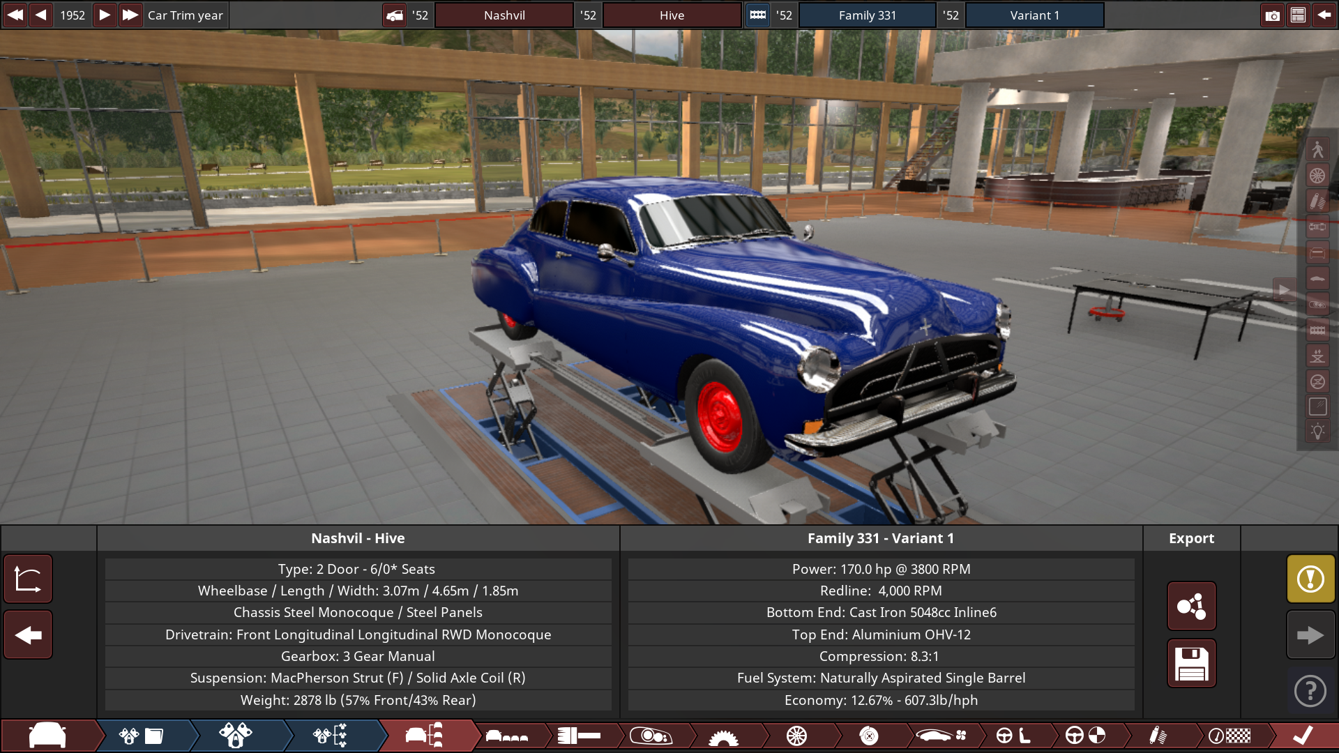This screenshot has height=753, width=1339.
Task: Click the top-right back arrow icon
Action: 1324,15
